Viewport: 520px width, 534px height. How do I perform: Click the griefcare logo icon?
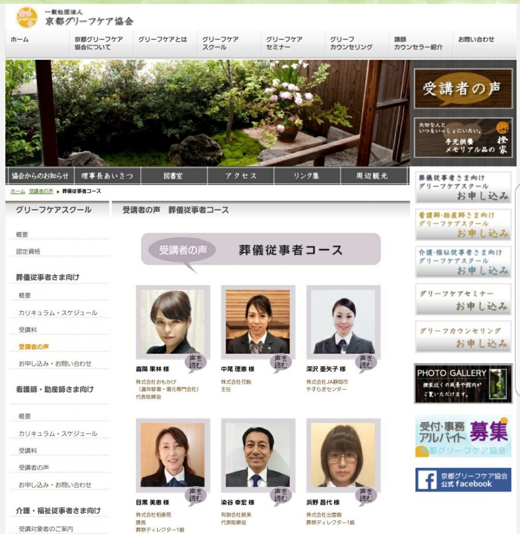point(26,17)
